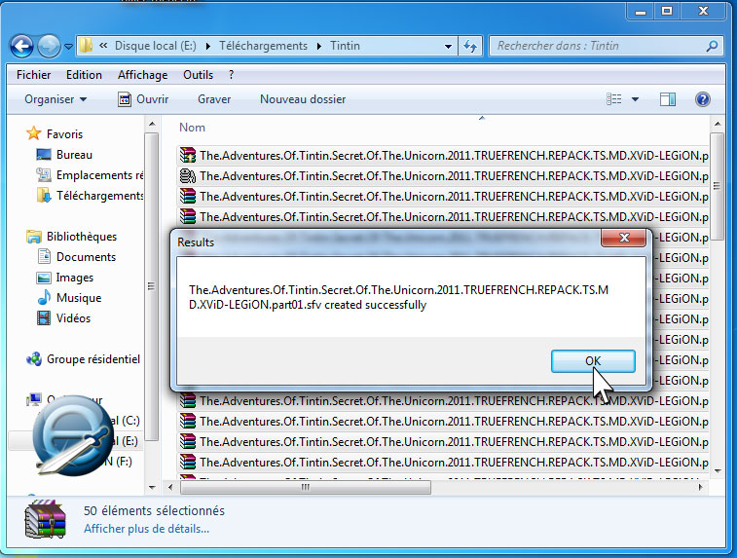Open help with the blue question icon

tap(702, 99)
